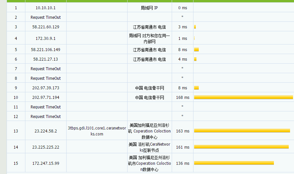294x174 pixels.
Task: Click the hop 14 latency bar
Action: (241, 147)
